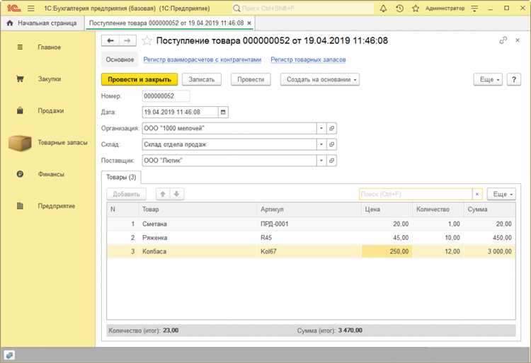The image size is (531, 363).
Task: Click the bottom-left status bar icon
Action: (9, 355)
